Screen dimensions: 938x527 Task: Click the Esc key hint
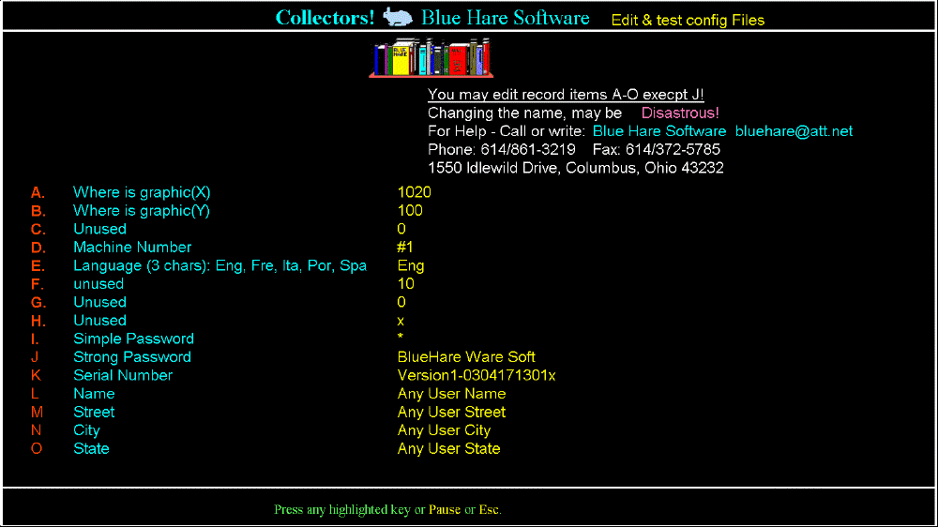pyautogui.click(x=490, y=510)
